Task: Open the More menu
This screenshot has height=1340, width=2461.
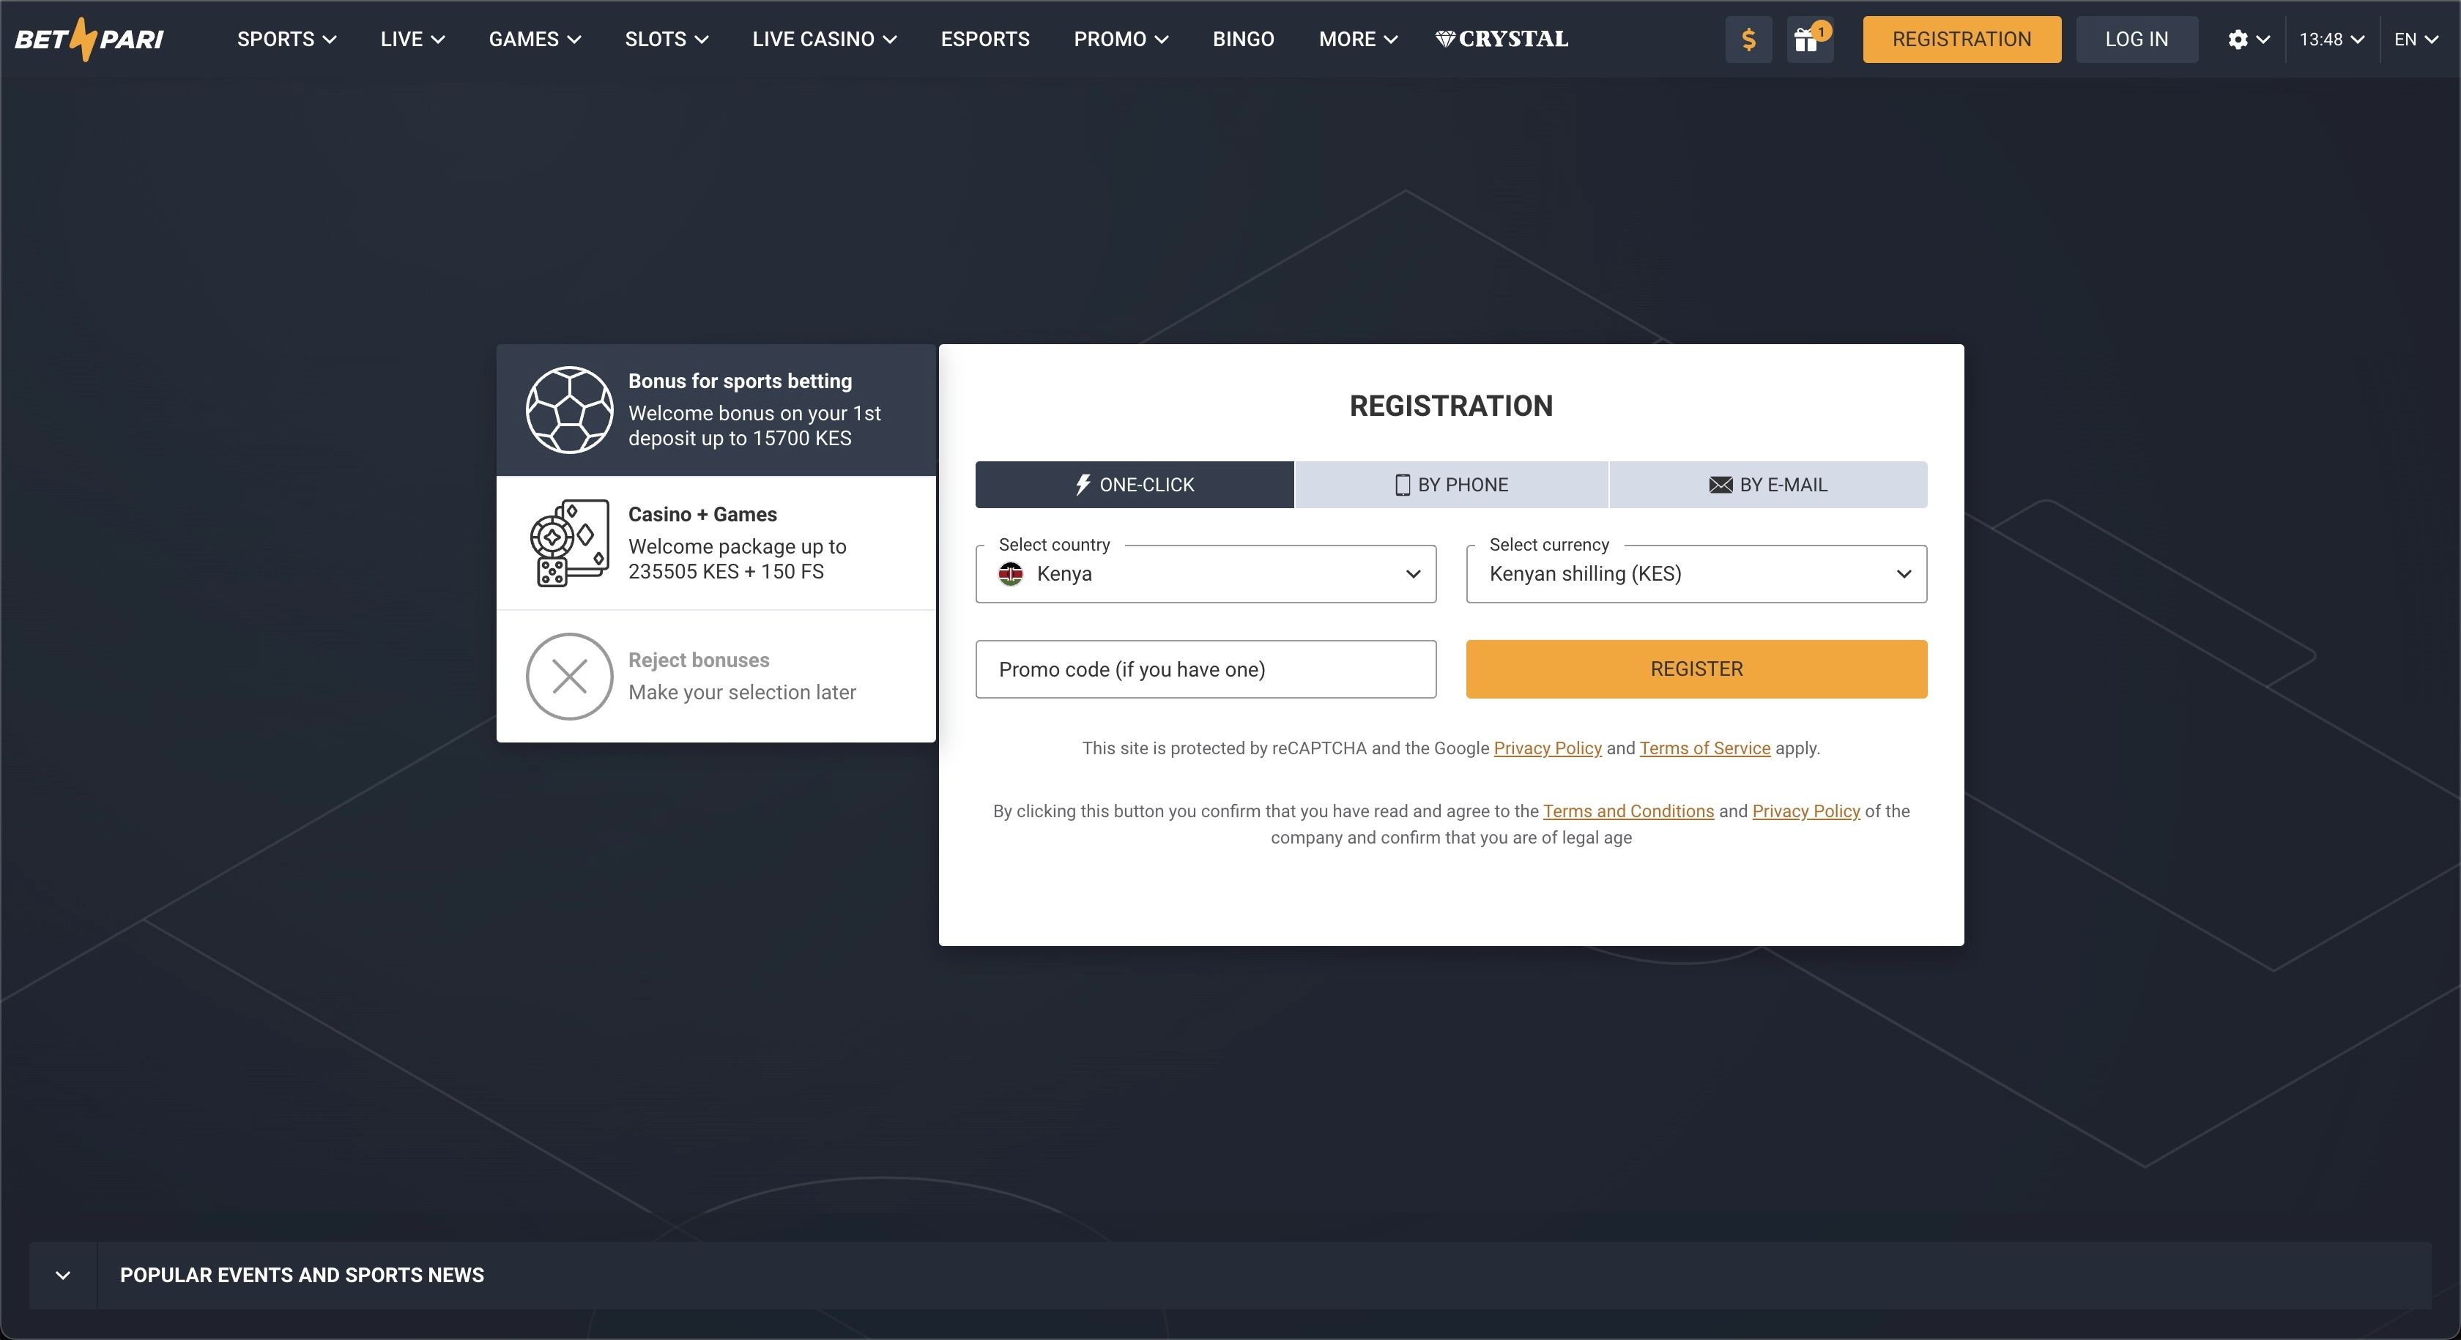Action: 1359,39
